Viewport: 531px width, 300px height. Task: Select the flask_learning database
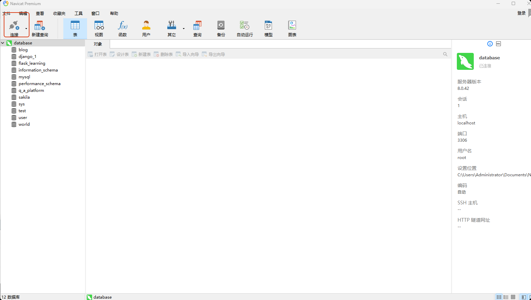(x=32, y=63)
